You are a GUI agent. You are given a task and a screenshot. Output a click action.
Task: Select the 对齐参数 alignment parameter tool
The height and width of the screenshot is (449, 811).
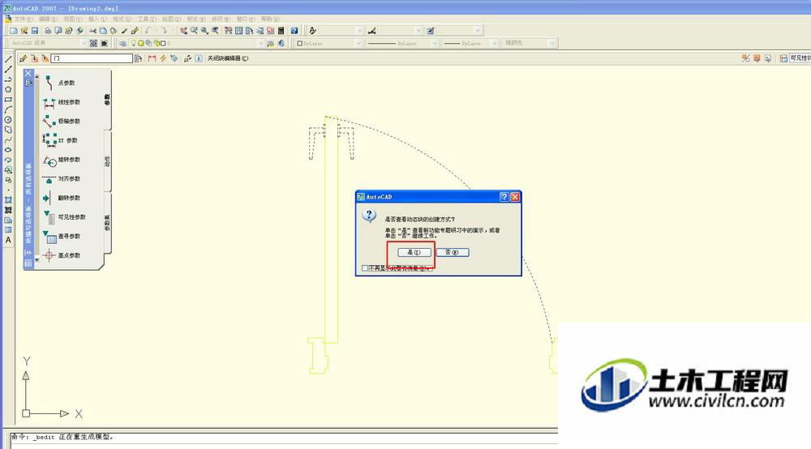pos(62,179)
